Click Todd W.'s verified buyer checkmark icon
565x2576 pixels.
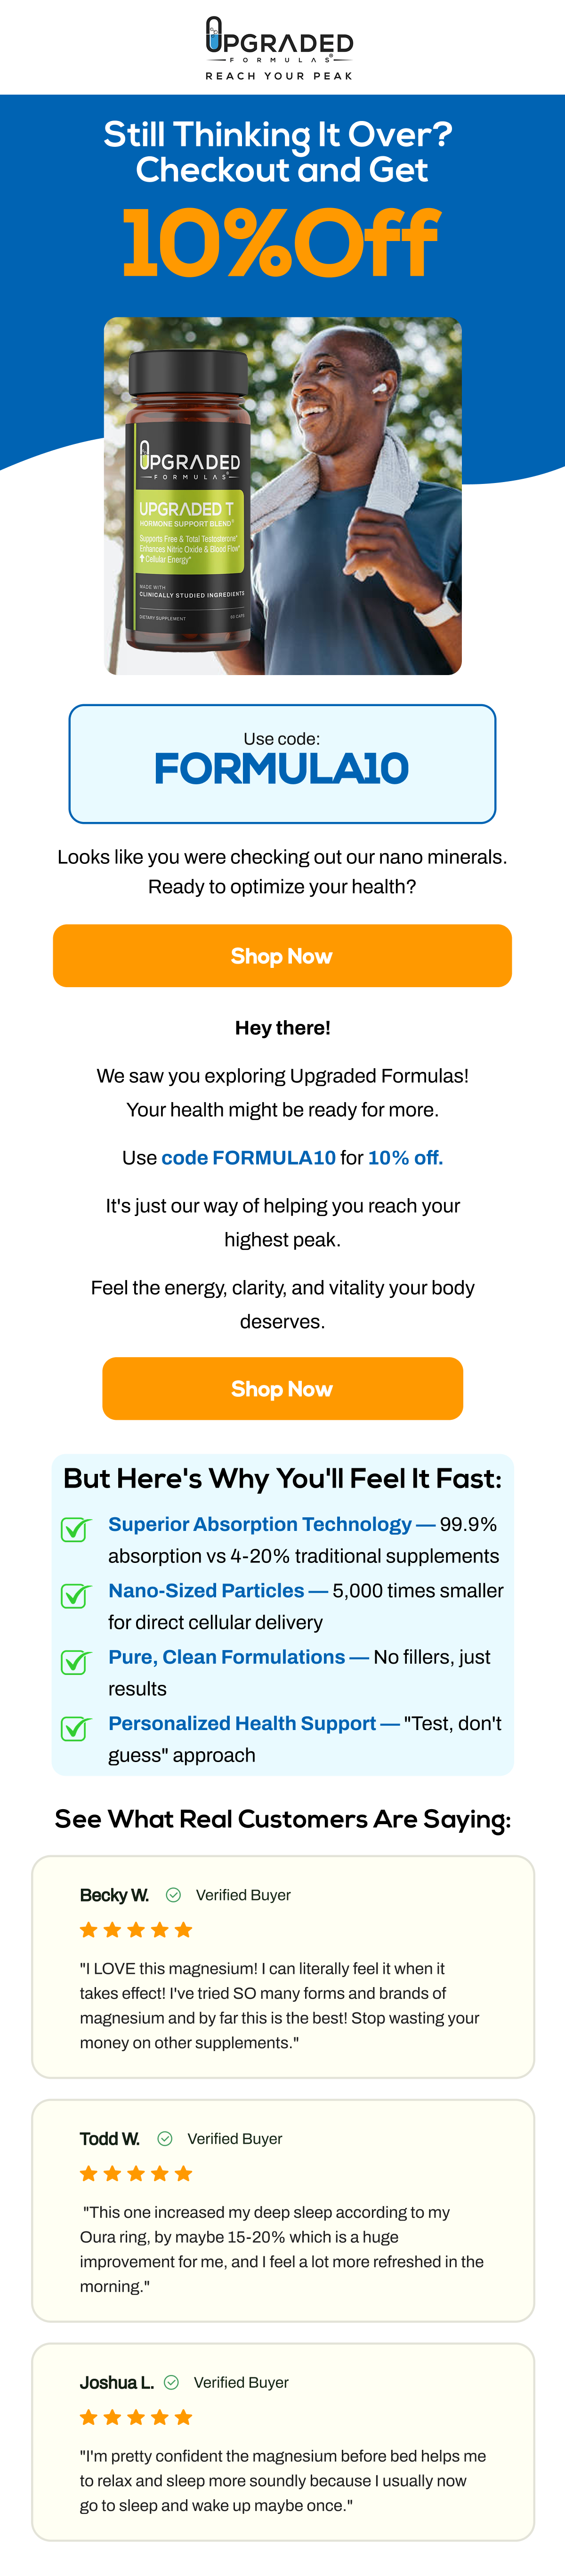[164, 2138]
